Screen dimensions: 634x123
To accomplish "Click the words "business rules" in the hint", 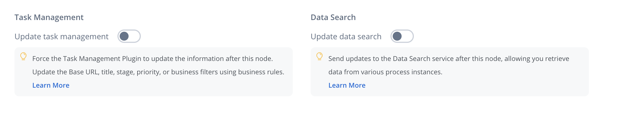I will pyautogui.click(x=261, y=72).
